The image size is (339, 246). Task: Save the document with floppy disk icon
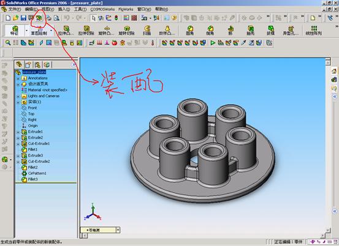coord(23,18)
